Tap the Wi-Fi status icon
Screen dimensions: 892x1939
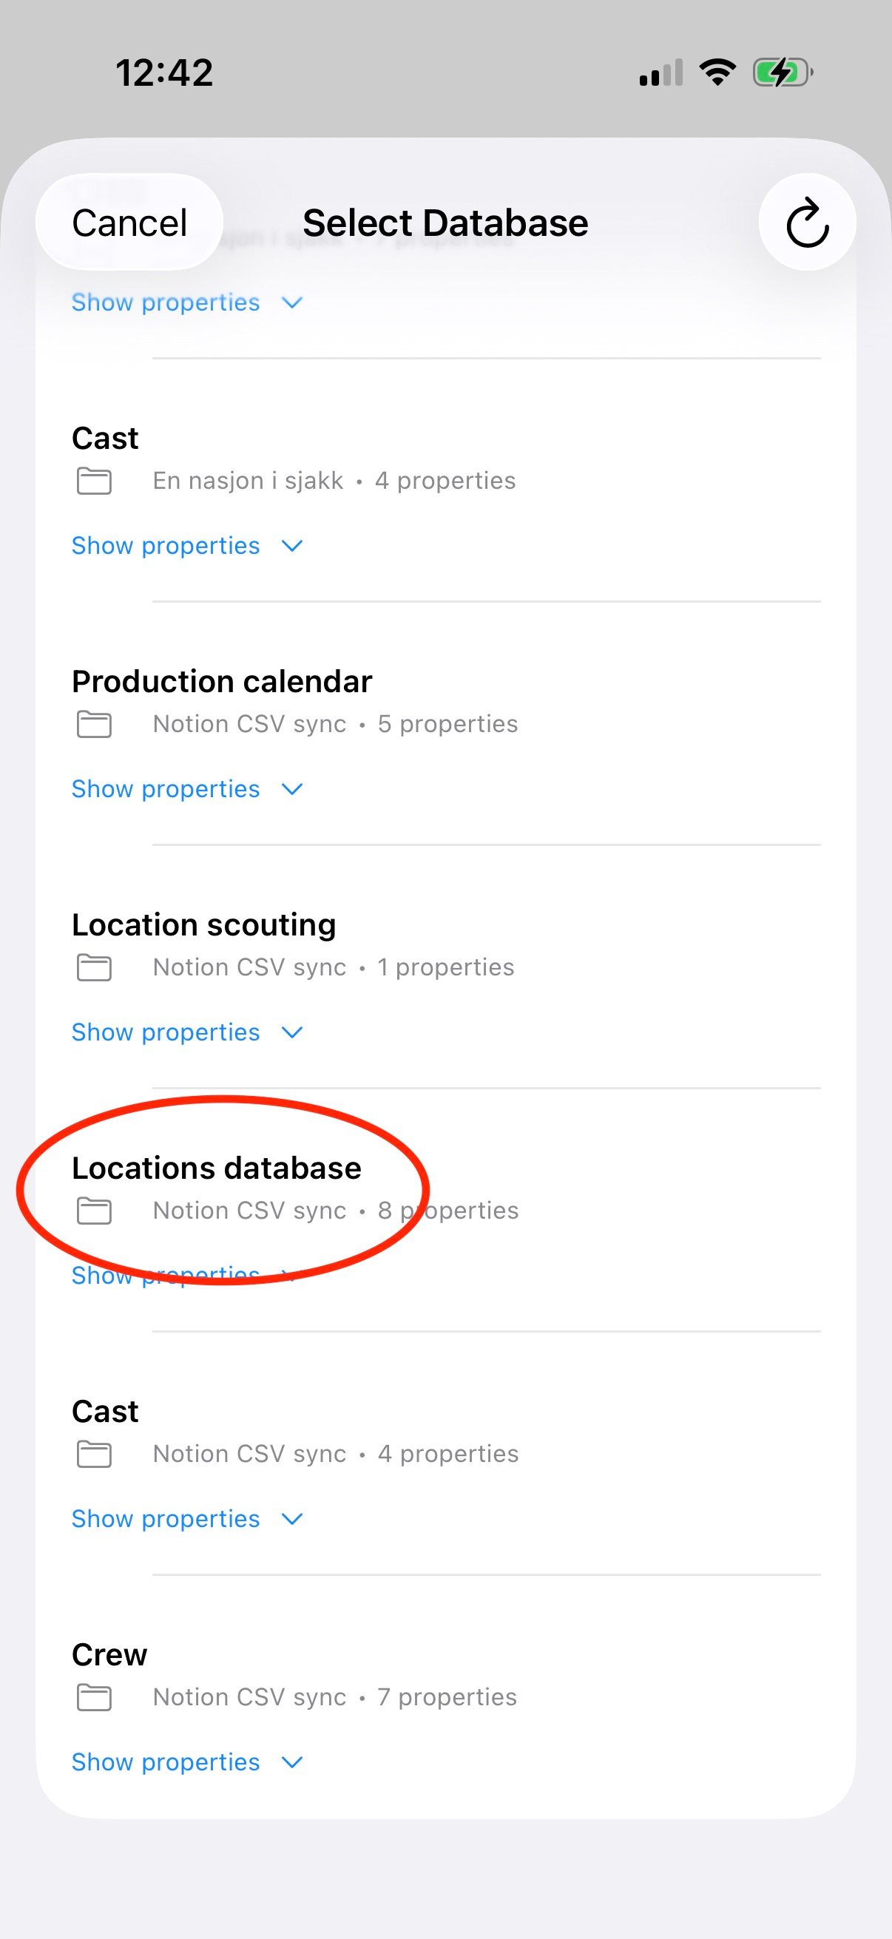click(717, 72)
